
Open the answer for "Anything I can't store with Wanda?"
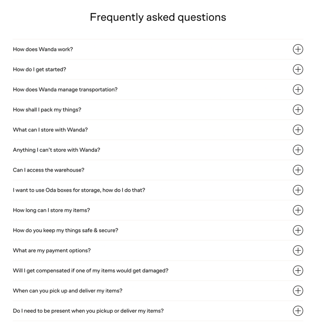298,150
